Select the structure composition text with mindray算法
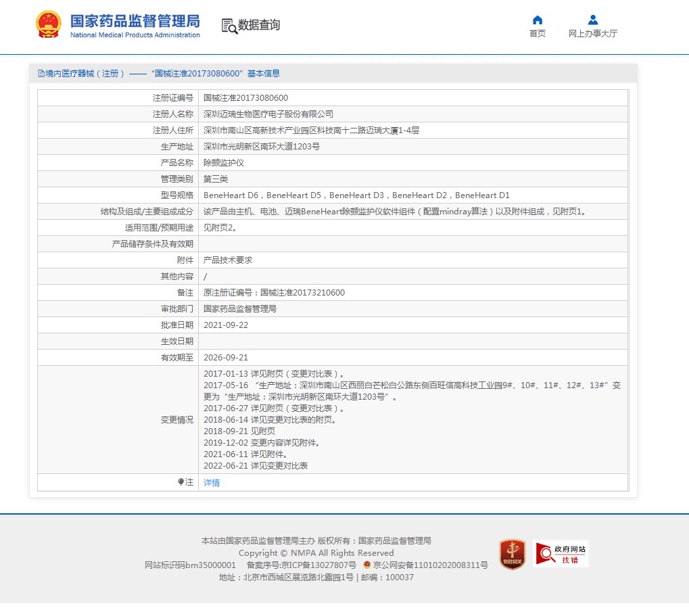The width and height of the screenshot is (689, 612). coord(395,212)
